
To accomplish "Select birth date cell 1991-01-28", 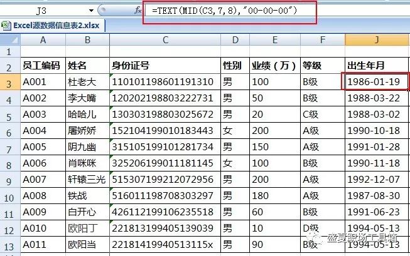I will pos(377,147).
